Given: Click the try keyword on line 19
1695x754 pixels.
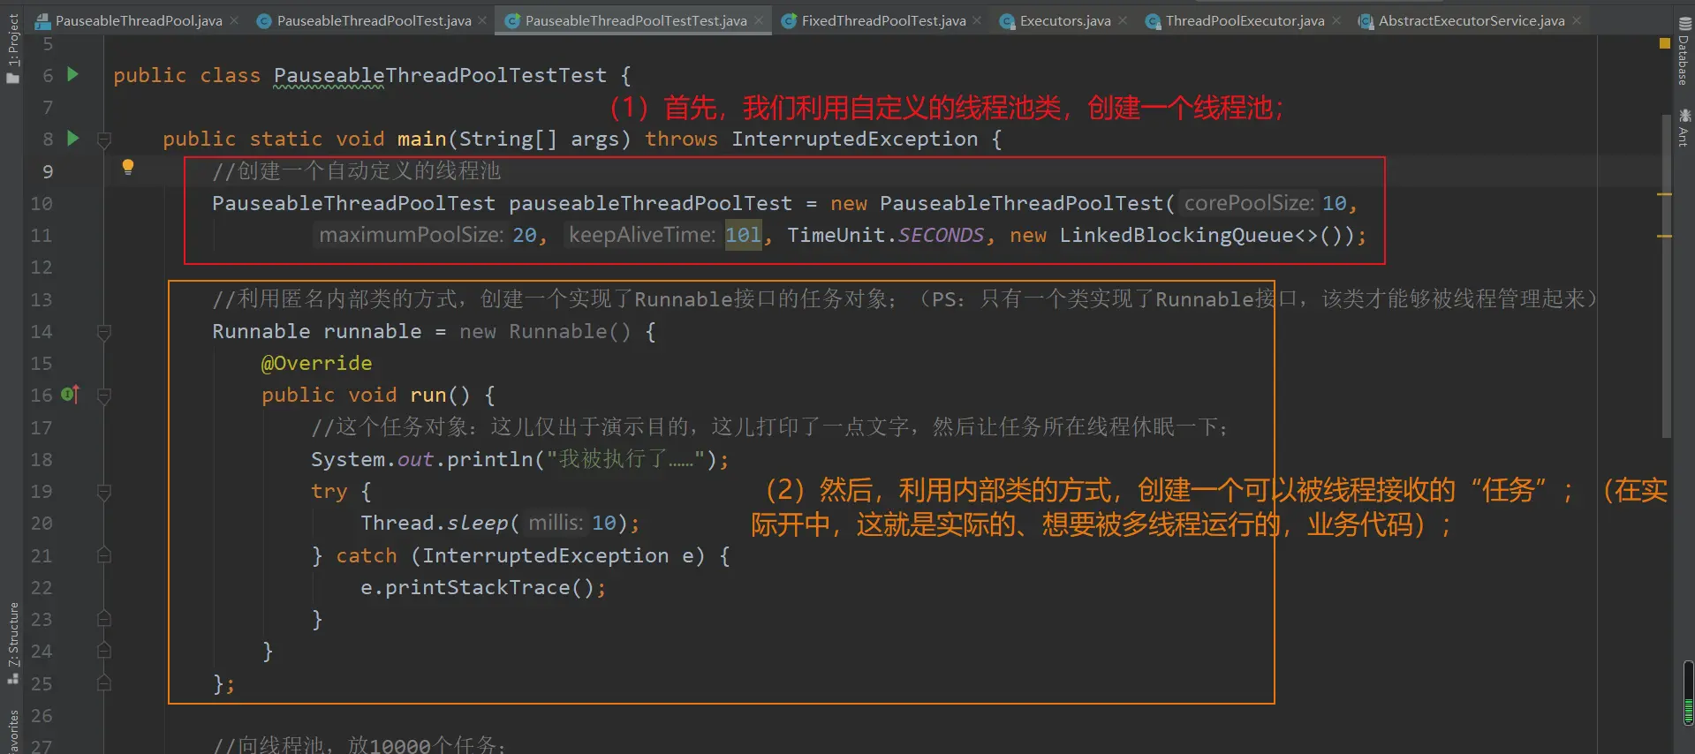Looking at the screenshot, I should (329, 491).
